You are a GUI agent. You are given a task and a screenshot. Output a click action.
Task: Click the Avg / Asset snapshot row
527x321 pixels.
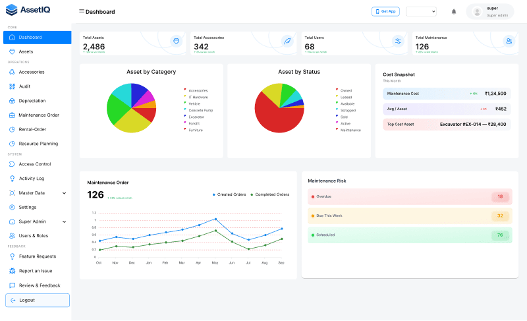pyautogui.click(x=447, y=109)
